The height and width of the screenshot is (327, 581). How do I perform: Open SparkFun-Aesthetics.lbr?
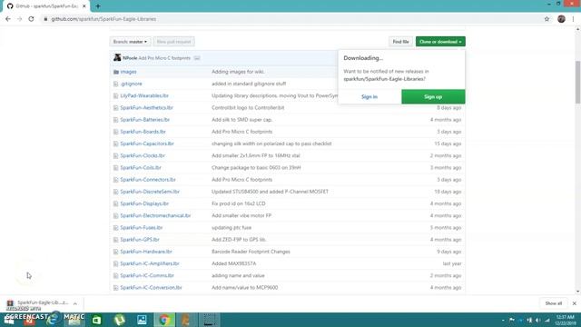146,107
